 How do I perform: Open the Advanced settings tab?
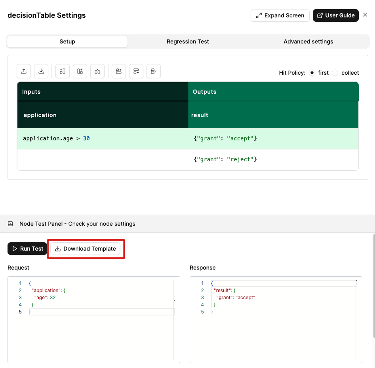pyautogui.click(x=308, y=42)
